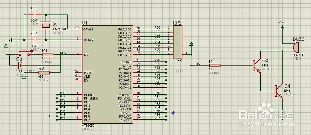Click the P30 net label
Screen dimensions: 311x135
click(157, 93)
